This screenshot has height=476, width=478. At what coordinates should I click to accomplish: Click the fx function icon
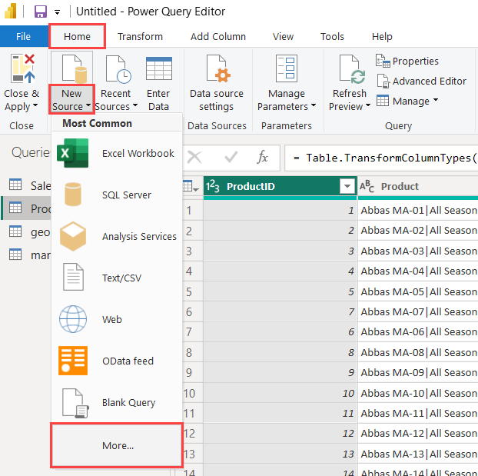click(x=262, y=158)
